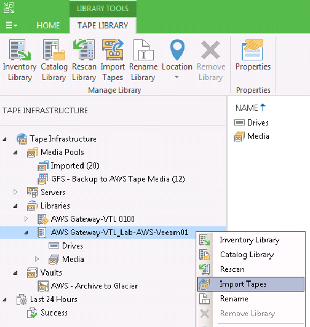This screenshot has height=327, width=310.
Task: Click the GFS media pool icon
Action: point(43,179)
